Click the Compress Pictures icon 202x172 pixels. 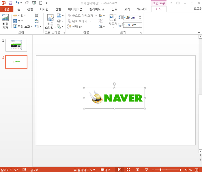tap(36, 16)
